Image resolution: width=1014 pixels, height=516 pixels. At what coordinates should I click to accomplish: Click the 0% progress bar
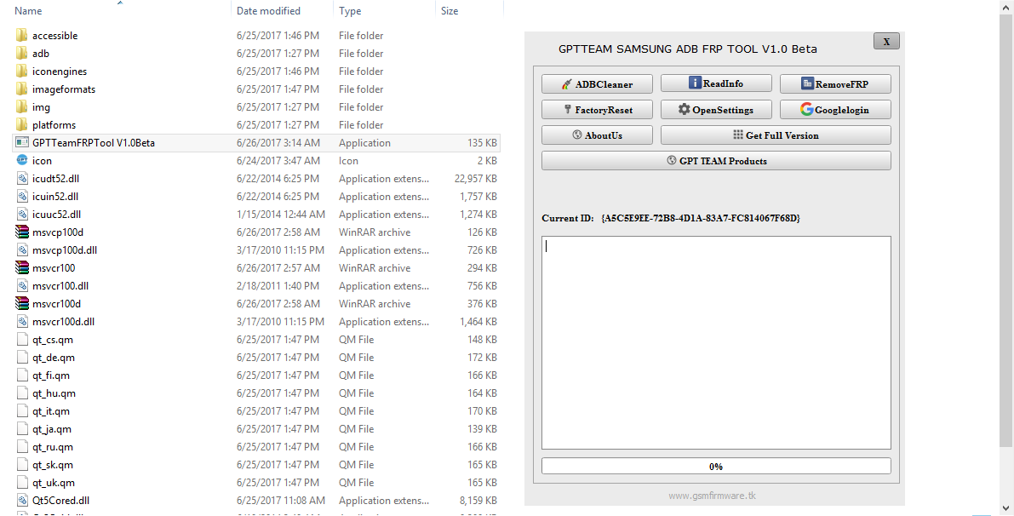[x=715, y=466]
